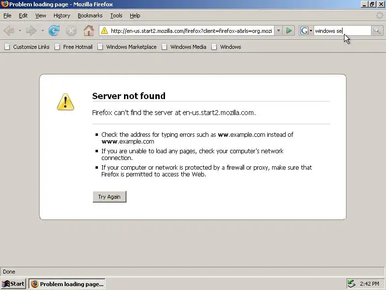Reload the current page
This screenshot has width=386, height=290.
pos(54,30)
